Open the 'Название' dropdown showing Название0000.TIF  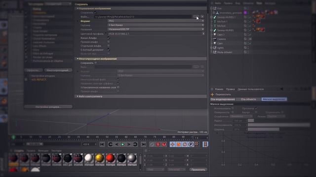[156, 29]
